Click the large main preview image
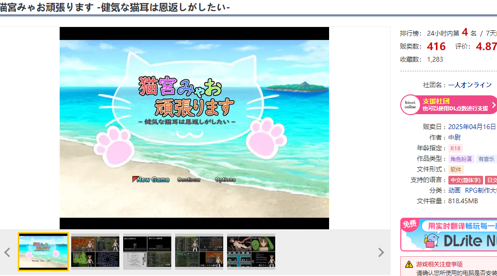The width and height of the screenshot is (497, 276). (x=194, y=128)
